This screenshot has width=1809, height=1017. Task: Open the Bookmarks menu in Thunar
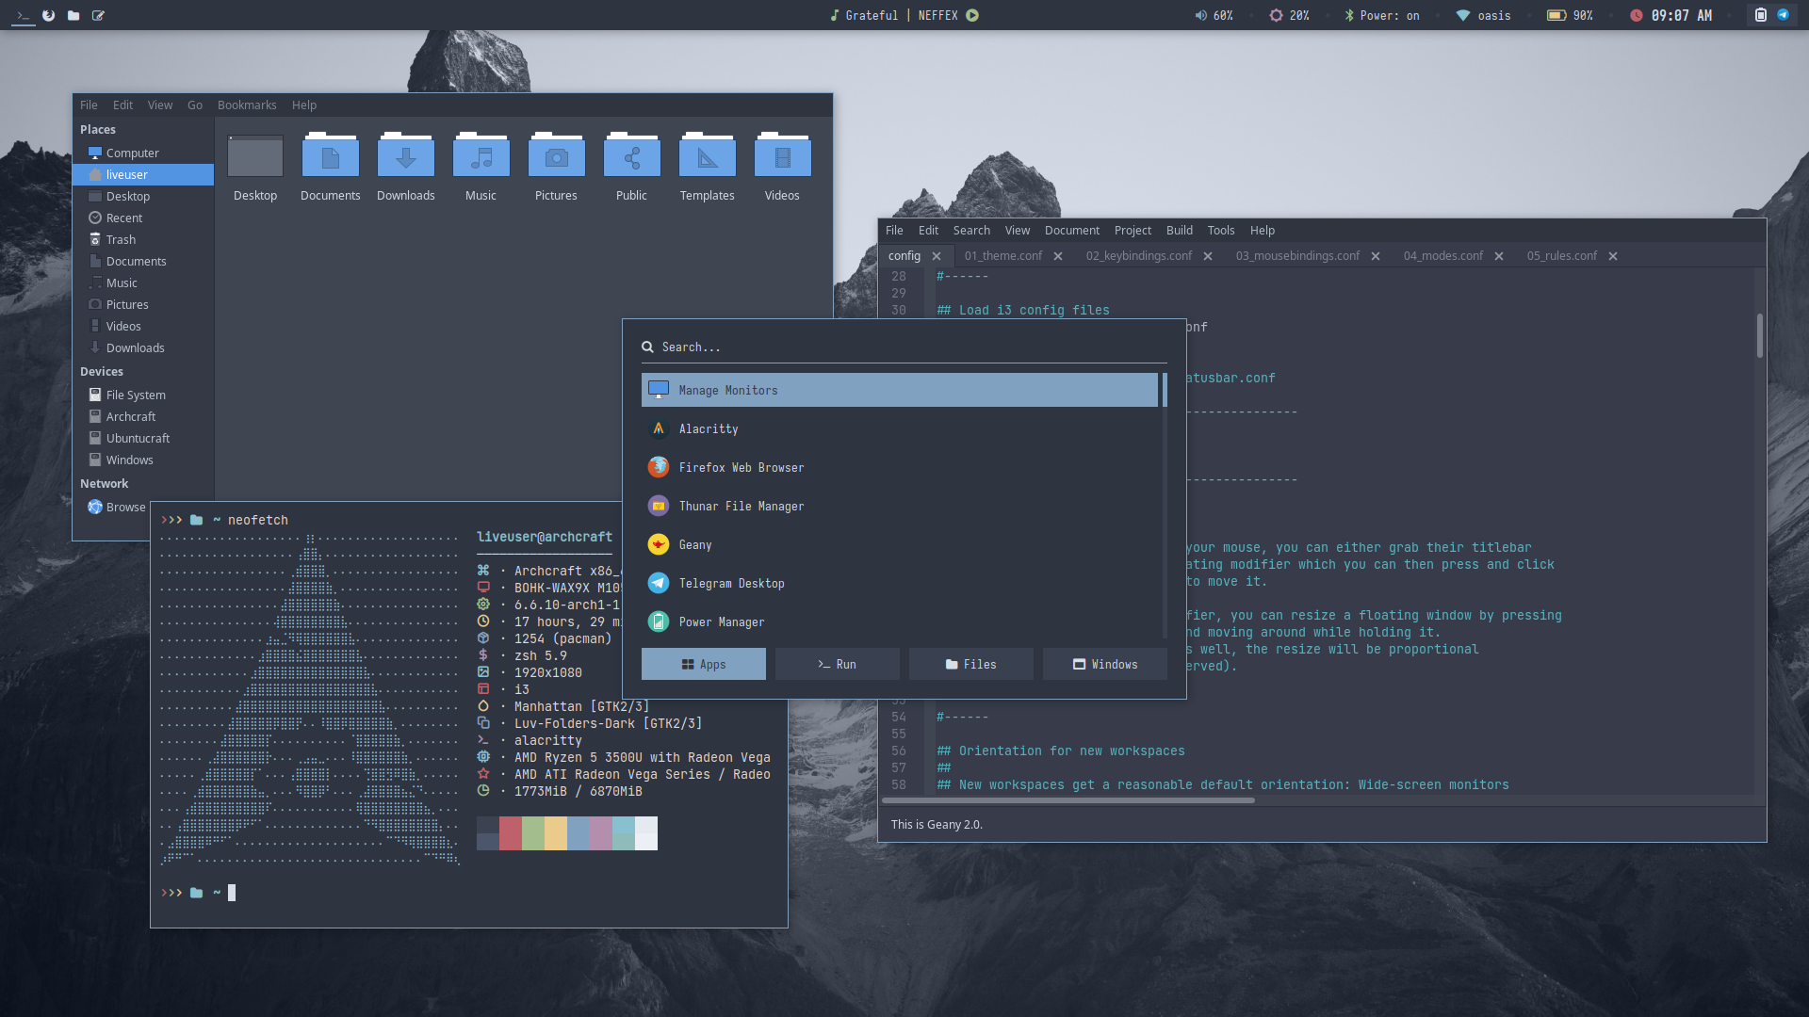[x=247, y=105]
